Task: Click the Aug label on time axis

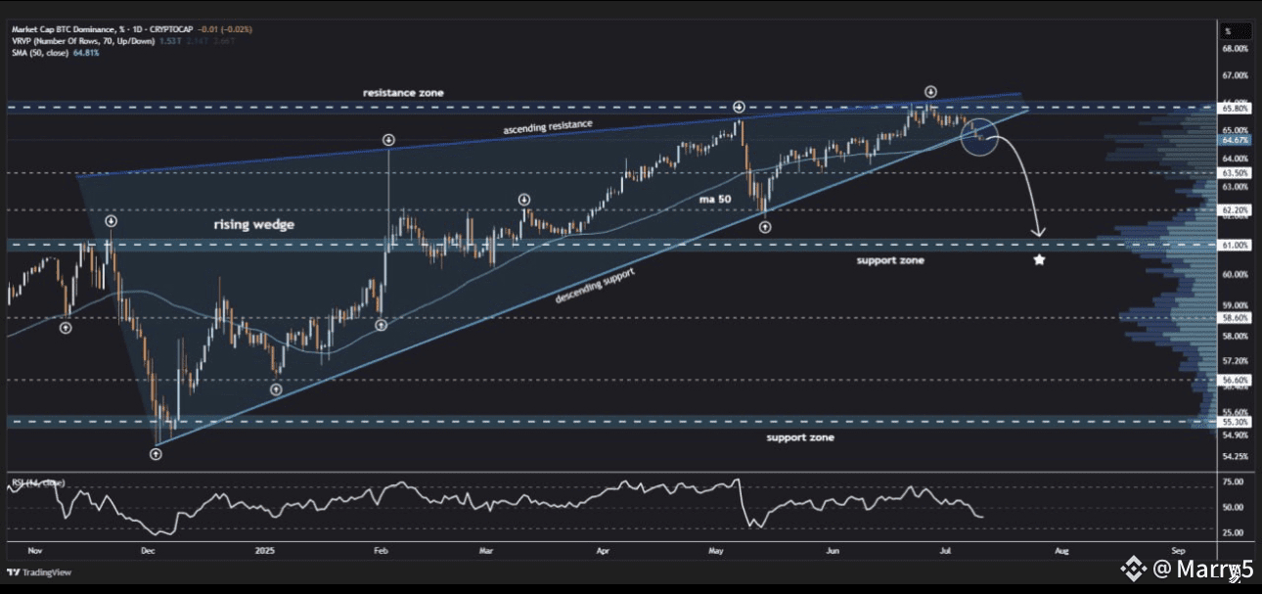Action: point(1060,550)
